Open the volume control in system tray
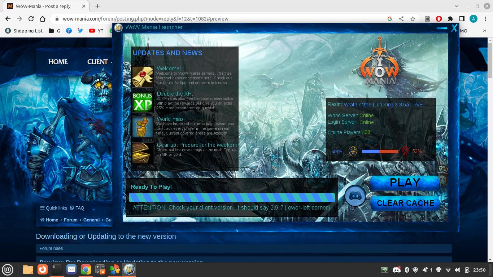The image size is (493, 277). pyautogui.click(x=457, y=270)
